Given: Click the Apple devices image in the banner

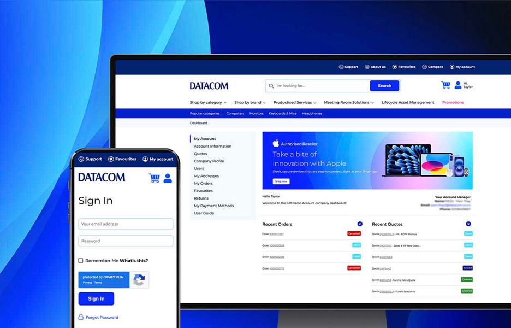Looking at the screenshot, I should pyautogui.click(x=425, y=160).
